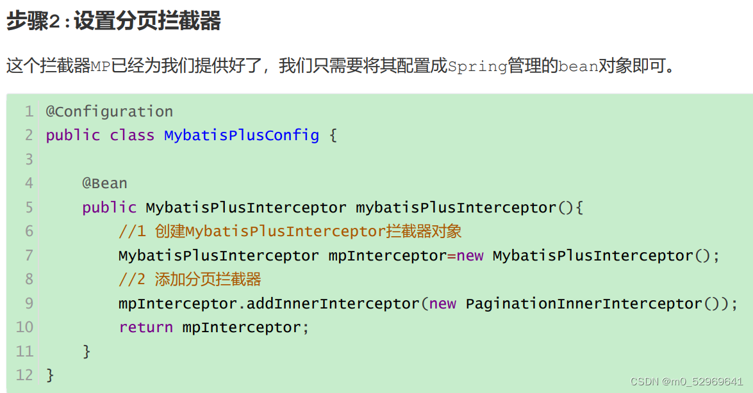Click the word Spring in the paragraph
The width and height of the screenshot is (753, 393).
[477, 66]
